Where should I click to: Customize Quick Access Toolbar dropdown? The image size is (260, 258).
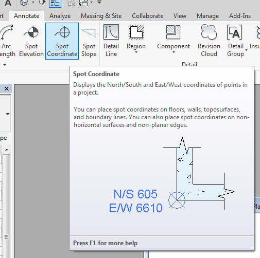click(x=99, y=2)
